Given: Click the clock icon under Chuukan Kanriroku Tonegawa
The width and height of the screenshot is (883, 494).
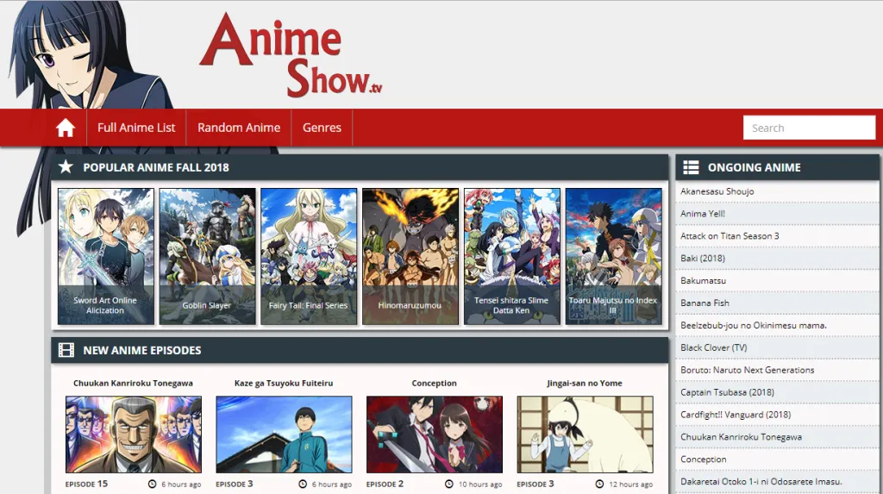Looking at the screenshot, I should [x=152, y=484].
